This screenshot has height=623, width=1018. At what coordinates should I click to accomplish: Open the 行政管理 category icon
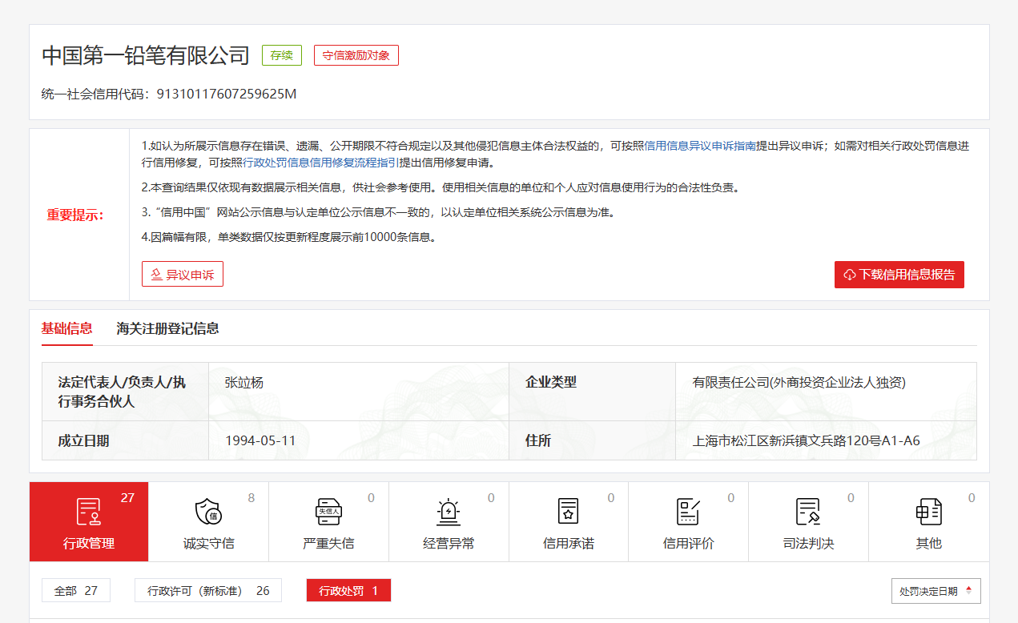pyautogui.click(x=89, y=511)
